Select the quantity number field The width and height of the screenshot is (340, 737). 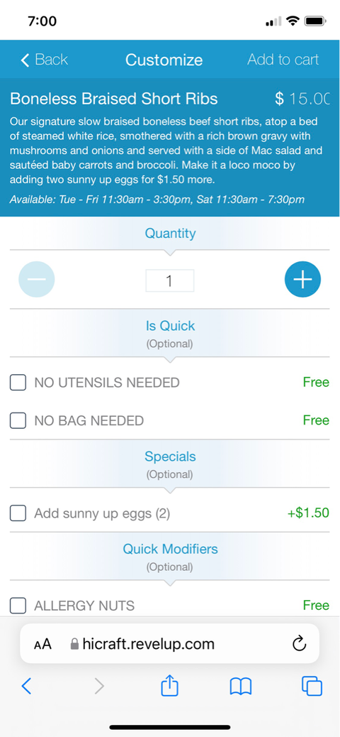click(x=170, y=280)
